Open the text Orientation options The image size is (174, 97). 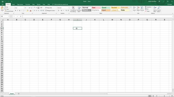pos(42,8)
